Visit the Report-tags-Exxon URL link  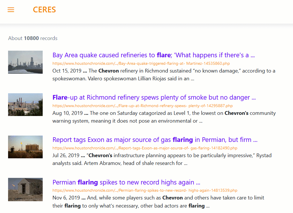point(145,148)
